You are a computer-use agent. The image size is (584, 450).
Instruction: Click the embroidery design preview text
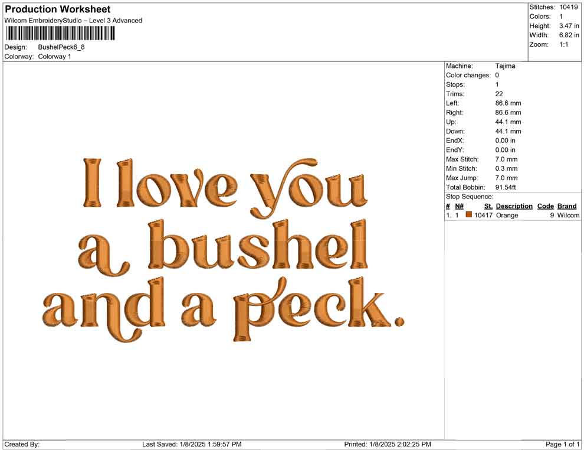coord(224,250)
